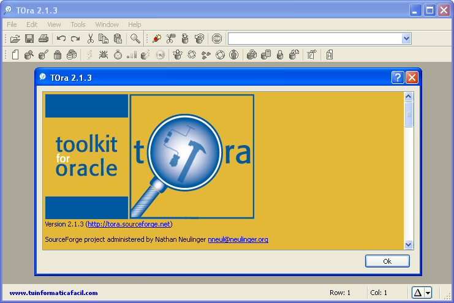Click the Redo arrow icon

(75, 39)
